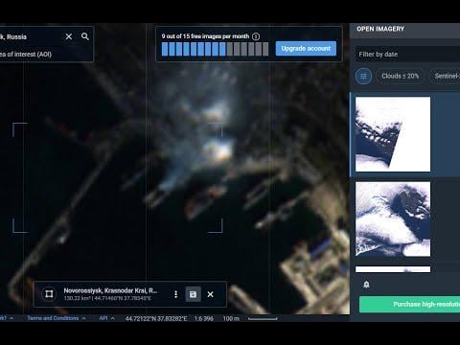This screenshot has height=345, width=460.
Task: Select the first satellite image thumbnail
Action: [x=393, y=134]
